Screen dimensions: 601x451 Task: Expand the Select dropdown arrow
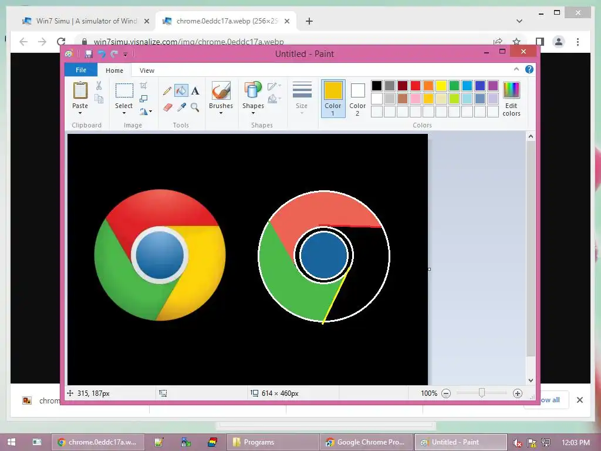tap(124, 113)
